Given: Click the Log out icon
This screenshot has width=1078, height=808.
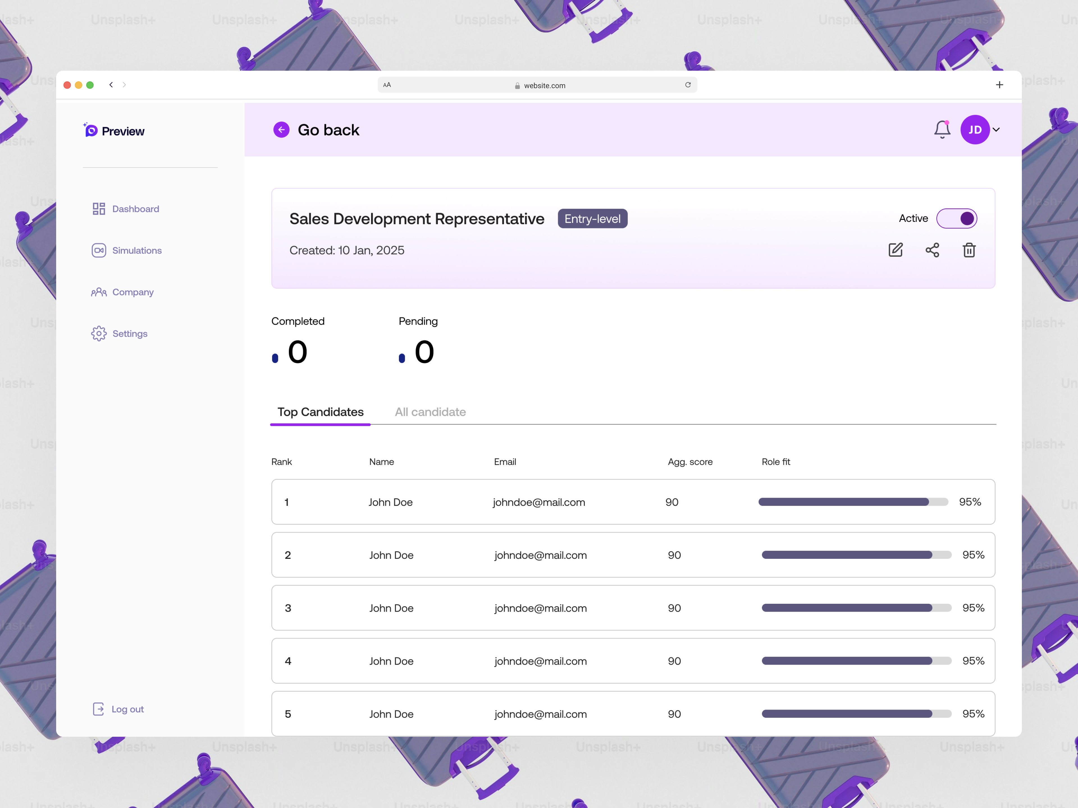Looking at the screenshot, I should coord(99,709).
